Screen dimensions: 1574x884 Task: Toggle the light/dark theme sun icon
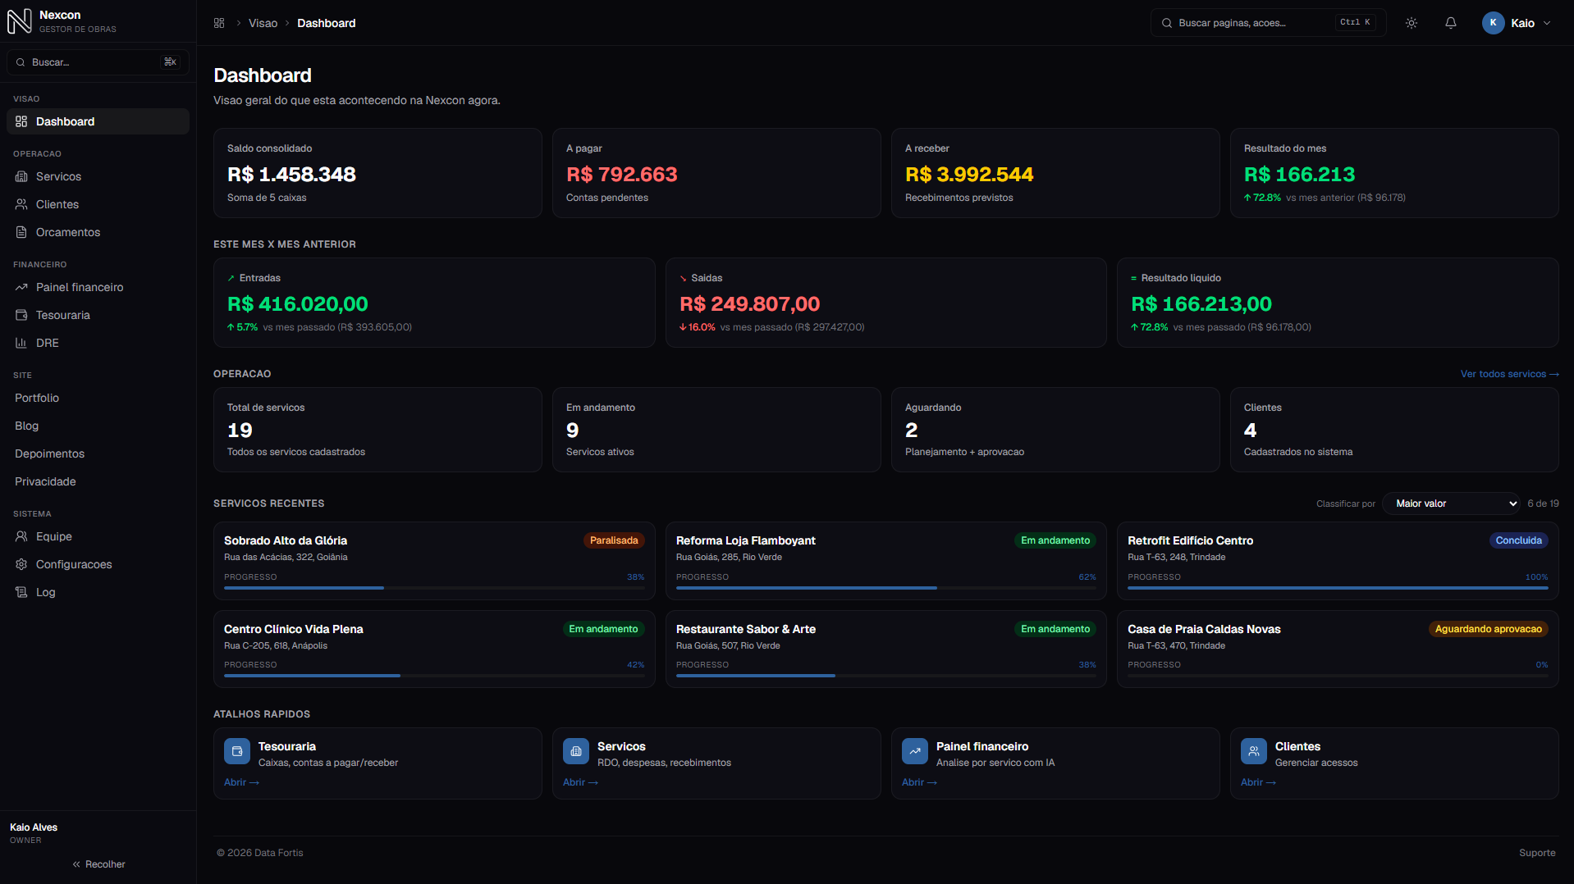[1412, 23]
